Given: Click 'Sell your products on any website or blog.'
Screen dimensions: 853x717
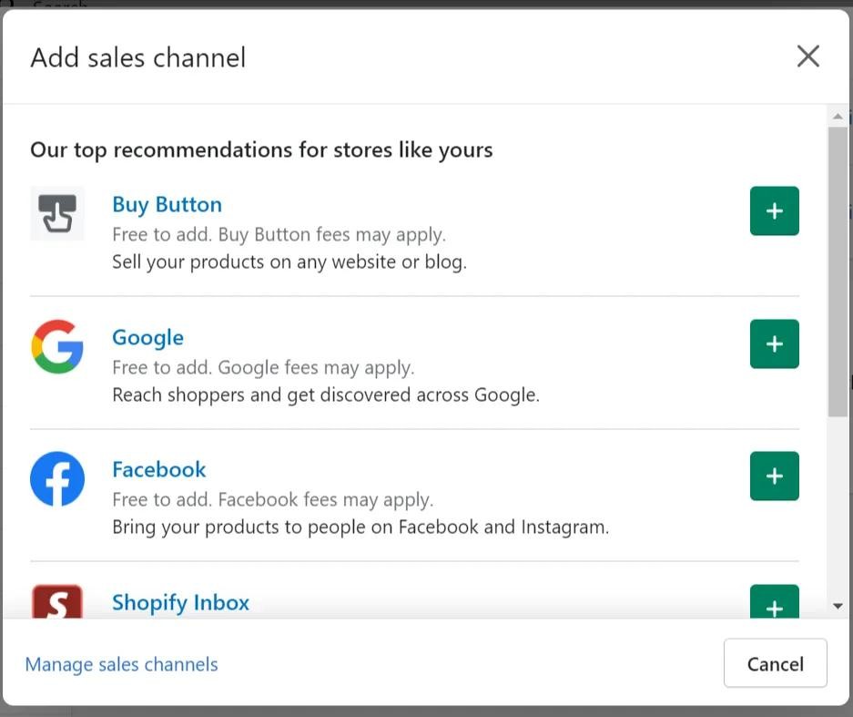Looking at the screenshot, I should pos(289,261).
